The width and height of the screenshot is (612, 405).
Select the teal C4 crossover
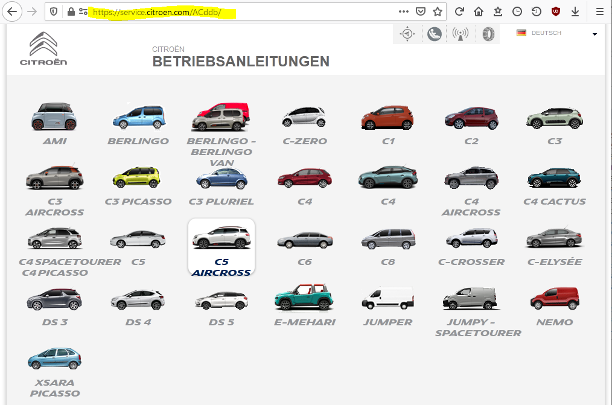tap(387, 185)
